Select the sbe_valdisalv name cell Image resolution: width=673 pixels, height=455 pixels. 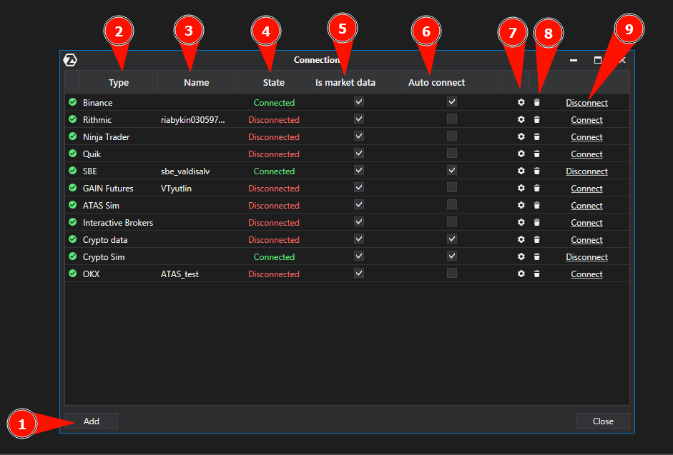point(185,171)
